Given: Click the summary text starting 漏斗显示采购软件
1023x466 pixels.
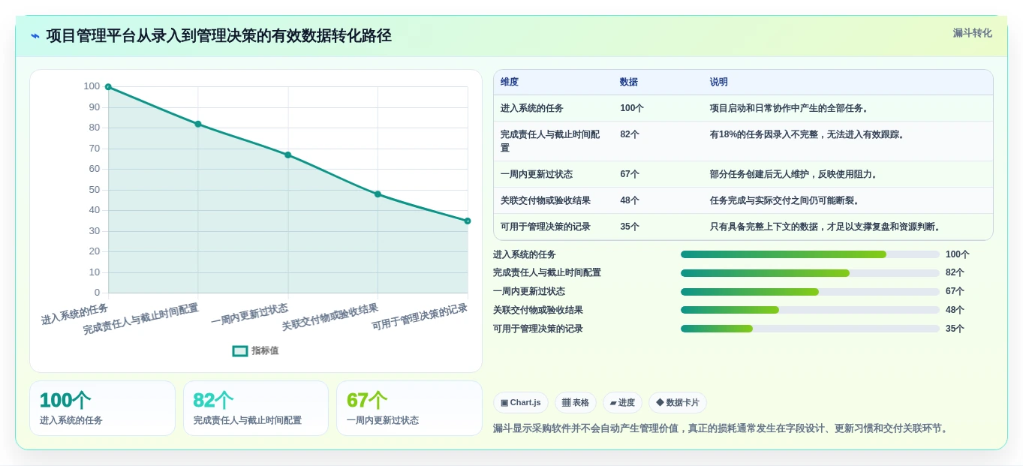Looking at the screenshot, I should pyautogui.click(x=722, y=428).
